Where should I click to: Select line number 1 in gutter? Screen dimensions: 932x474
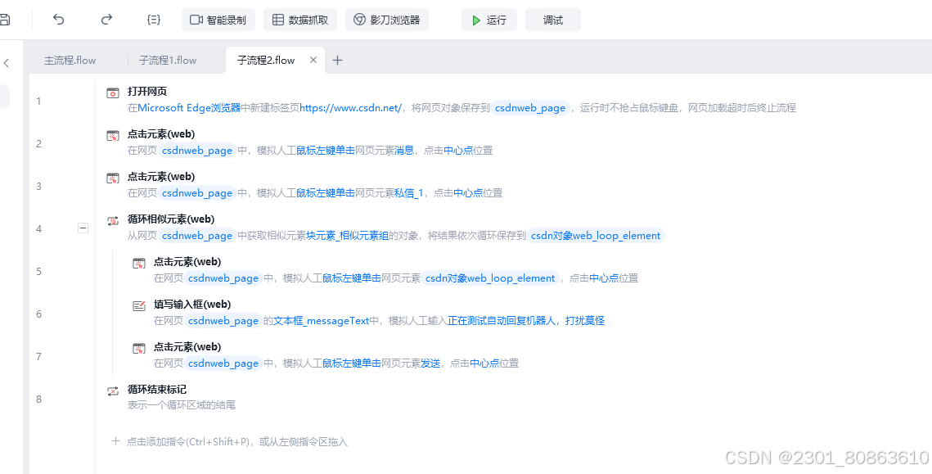pyautogui.click(x=38, y=102)
